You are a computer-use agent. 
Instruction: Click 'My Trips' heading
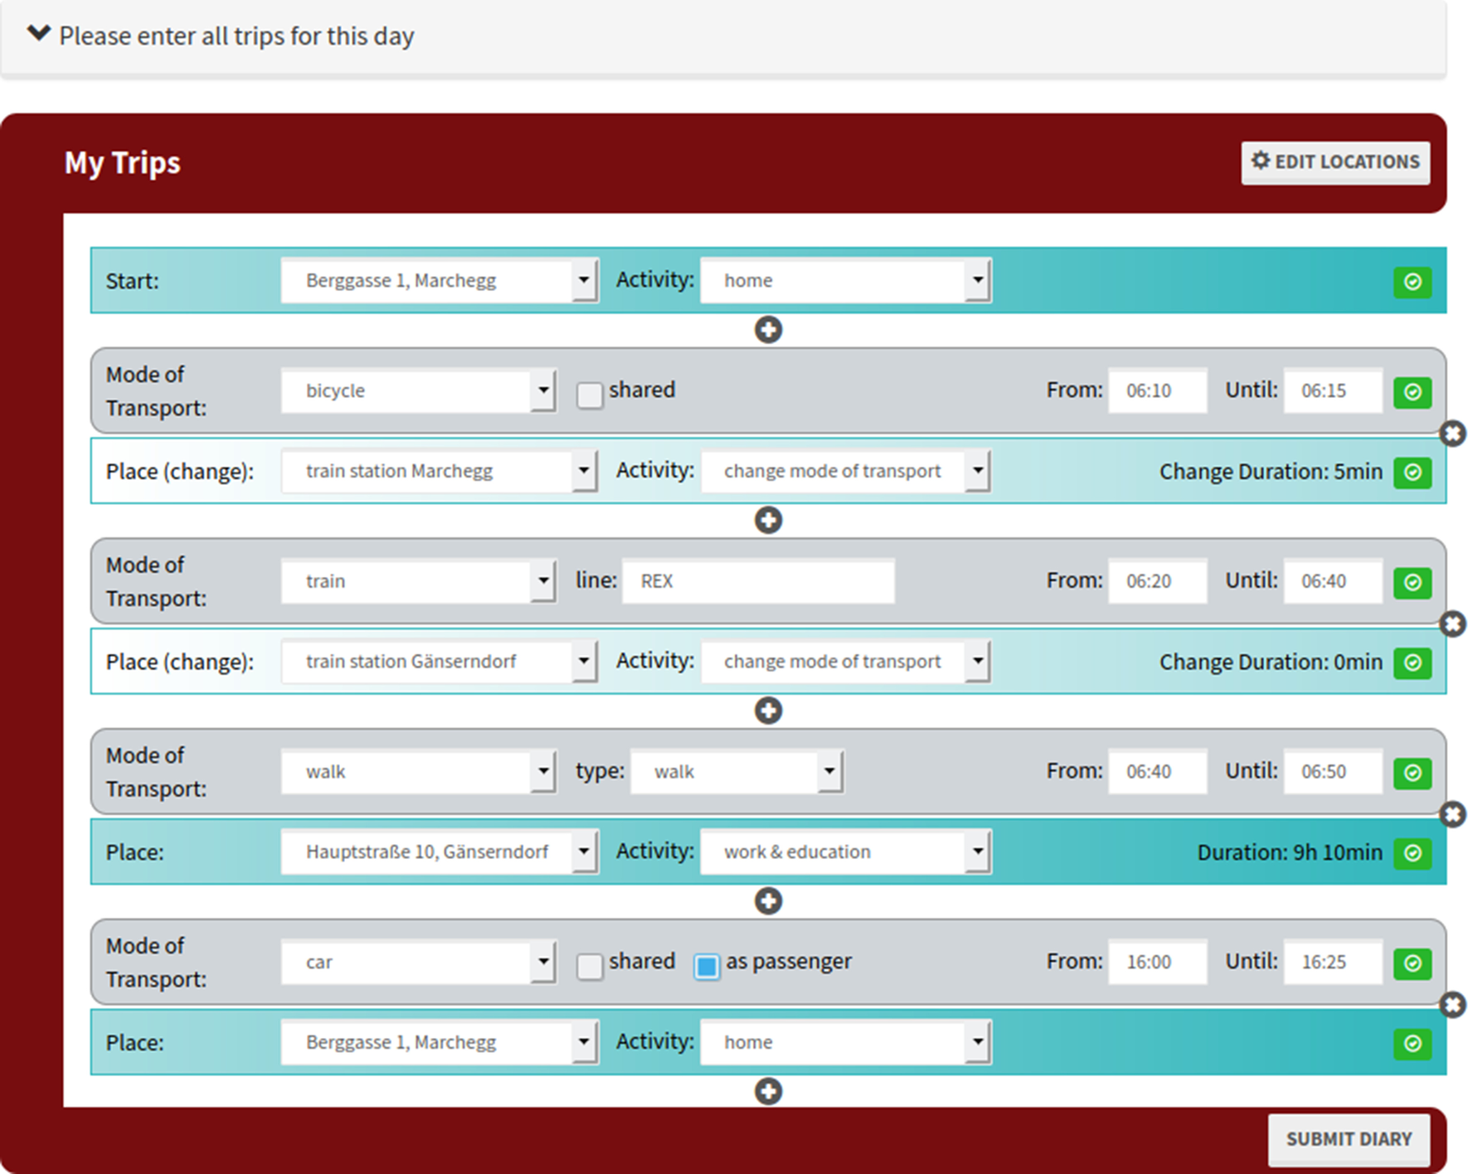pos(122,163)
